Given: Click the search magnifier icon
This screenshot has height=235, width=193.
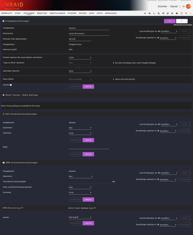Looking at the screenshot, I should click(186, 13).
